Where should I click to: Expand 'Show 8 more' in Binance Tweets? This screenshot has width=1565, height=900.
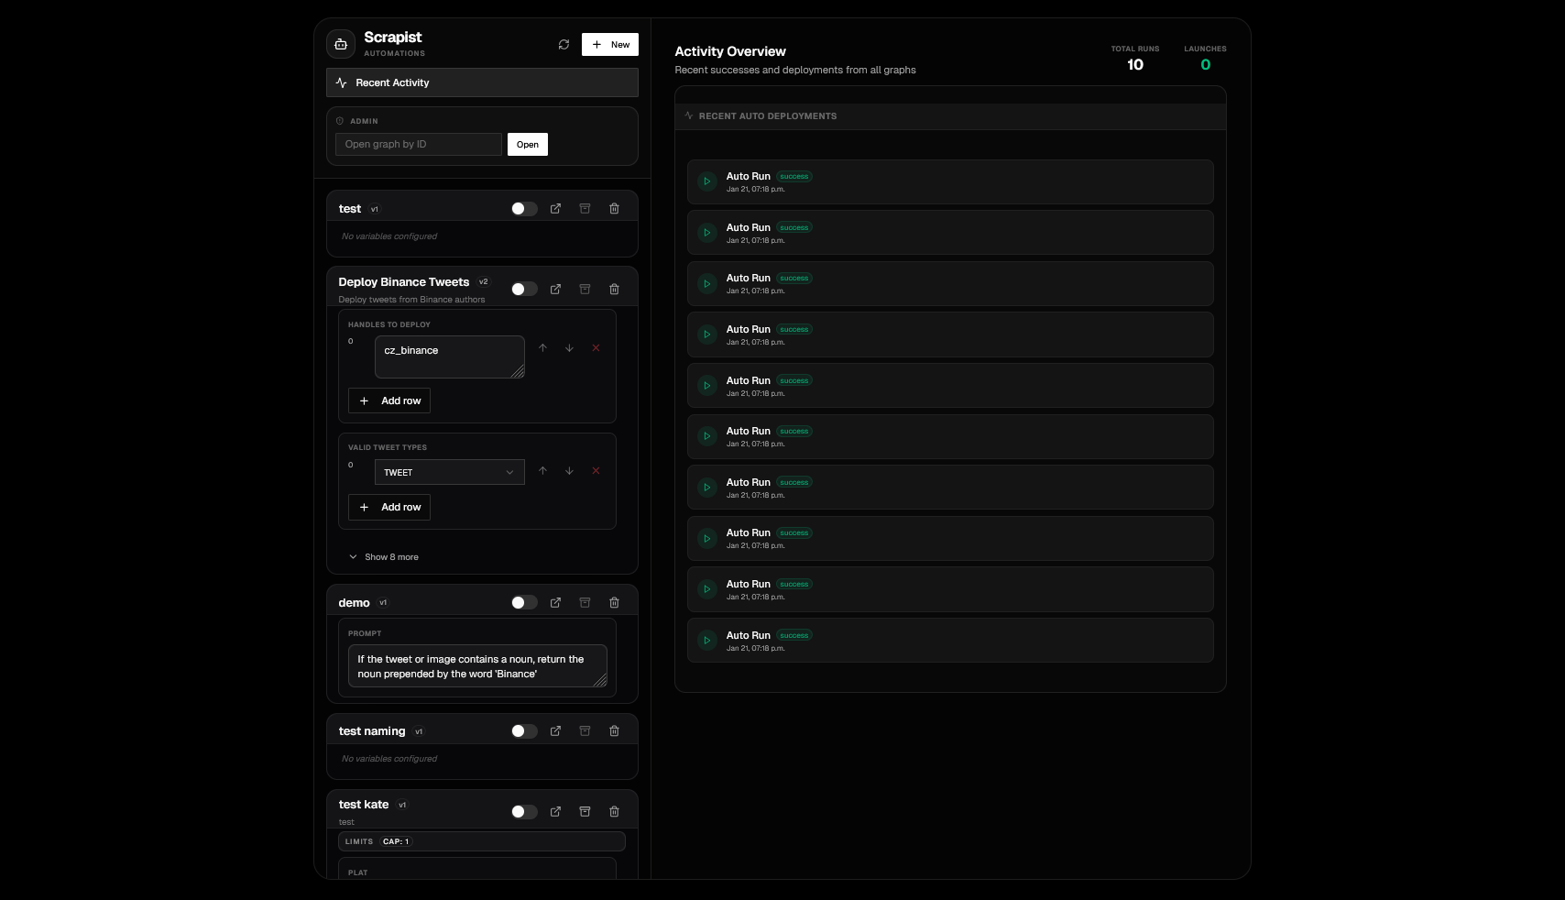point(383,556)
